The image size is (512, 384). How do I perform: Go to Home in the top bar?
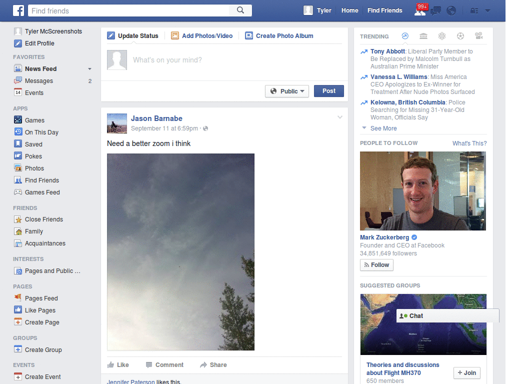pos(349,10)
